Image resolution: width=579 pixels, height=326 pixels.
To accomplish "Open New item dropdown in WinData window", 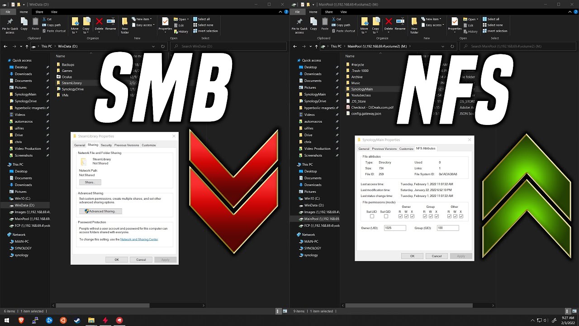I will pyautogui.click(x=142, y=19).
